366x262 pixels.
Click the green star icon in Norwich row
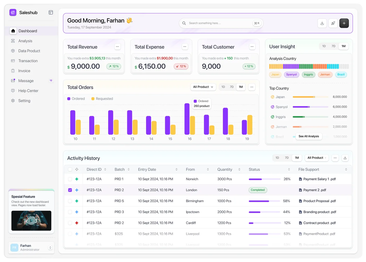(77, 179)
